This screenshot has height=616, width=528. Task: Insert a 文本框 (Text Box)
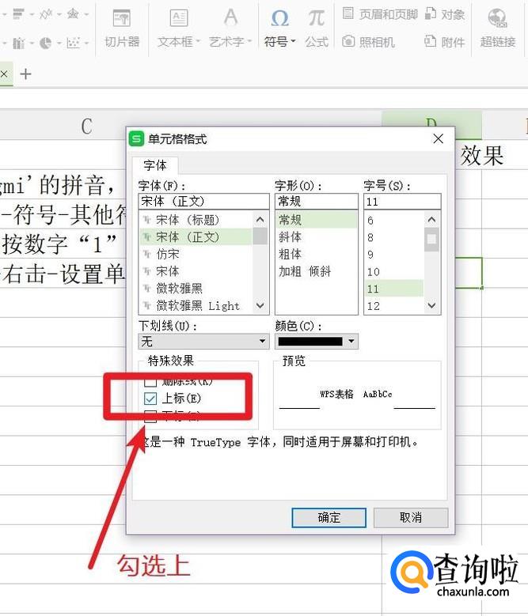(x=179, y=18)
